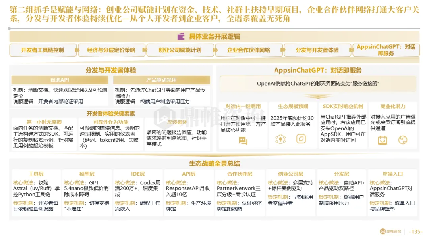Click the globe icon under 商业化潜力
Image resolution: width=429 pixels, height=241 pixels.
tap(403, 140)
